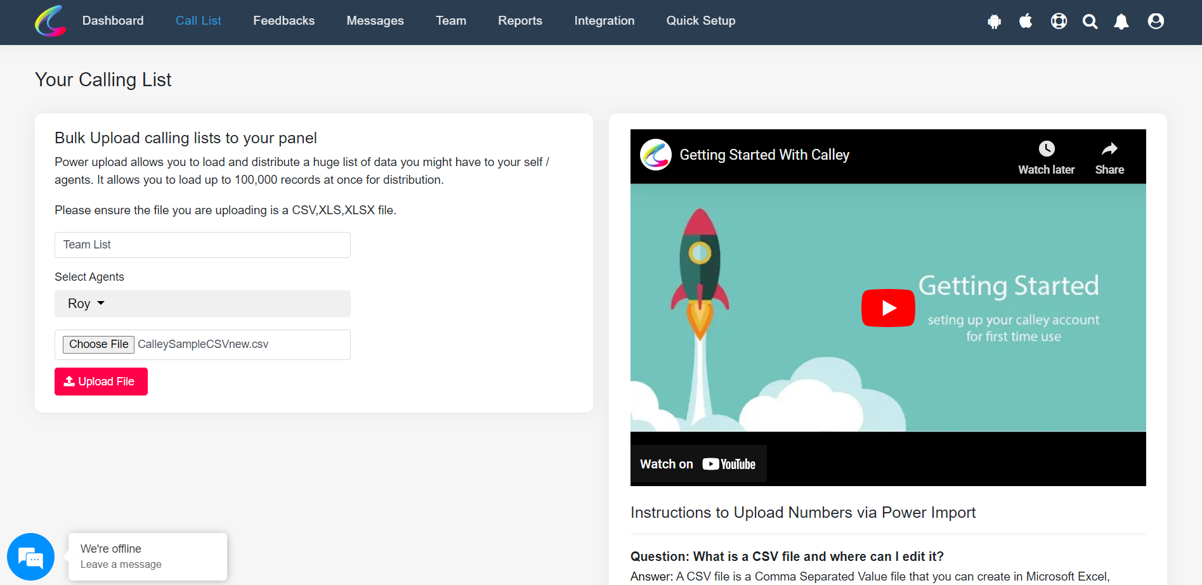
Task: Click the Getting Started With Calley video title
Action: (764, 155)
